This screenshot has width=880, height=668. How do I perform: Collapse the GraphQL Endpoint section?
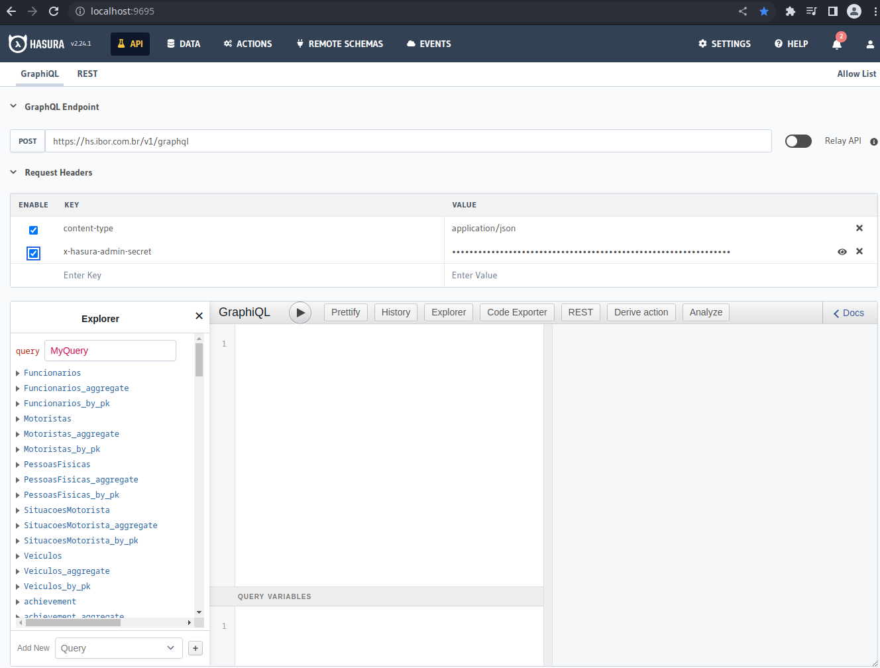[13, 106]
